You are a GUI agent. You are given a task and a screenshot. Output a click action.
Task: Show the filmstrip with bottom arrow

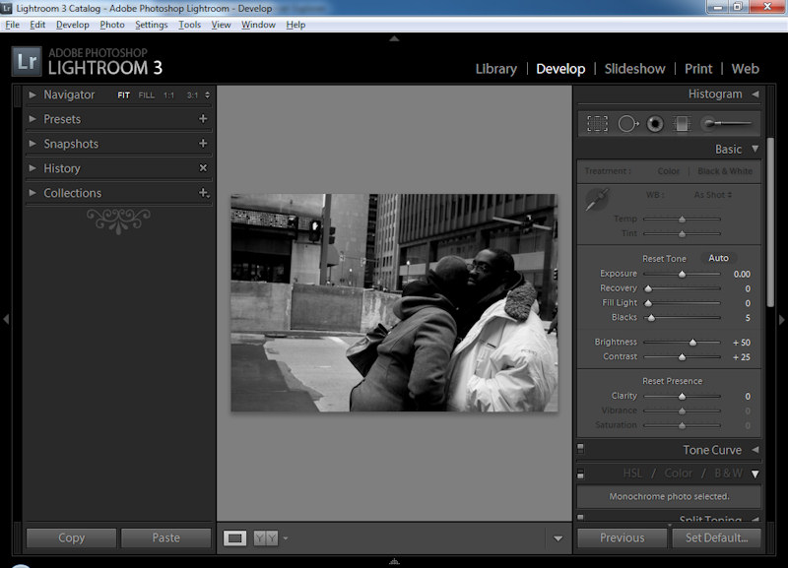(x=395, y=561)
